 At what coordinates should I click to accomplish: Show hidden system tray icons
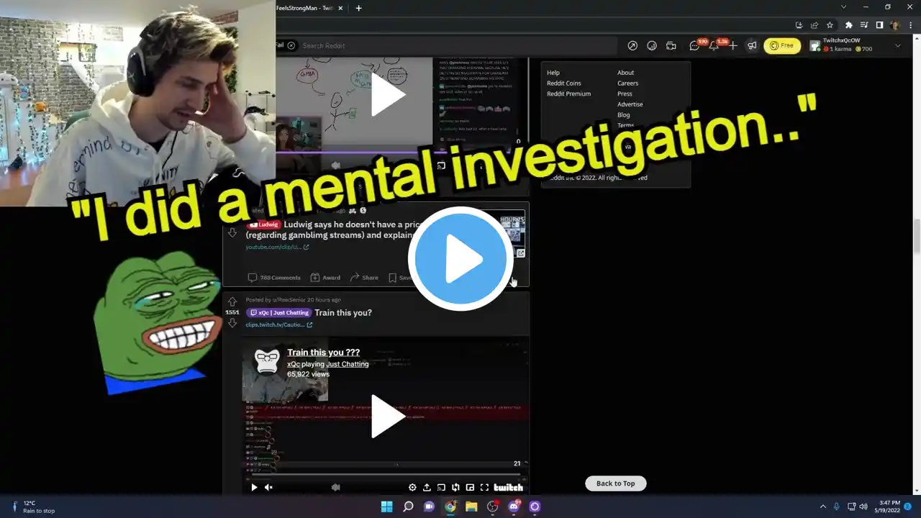point(823,506)
